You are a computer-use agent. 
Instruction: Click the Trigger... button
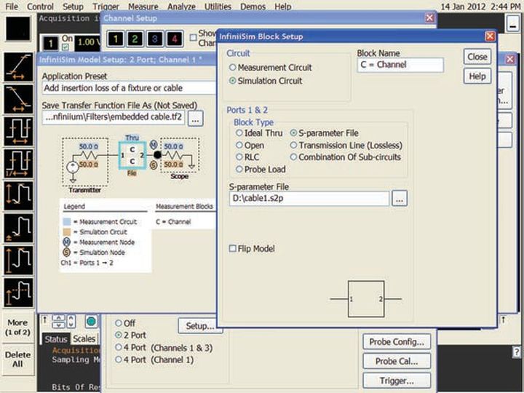pyautogui.click(x=397, y=381)
